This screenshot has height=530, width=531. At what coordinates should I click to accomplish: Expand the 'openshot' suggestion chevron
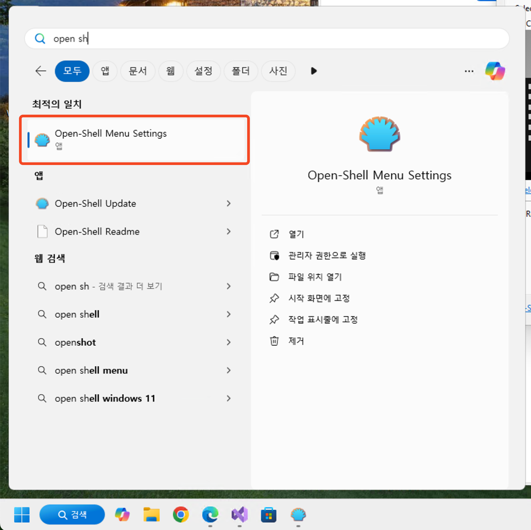point(229,342)
